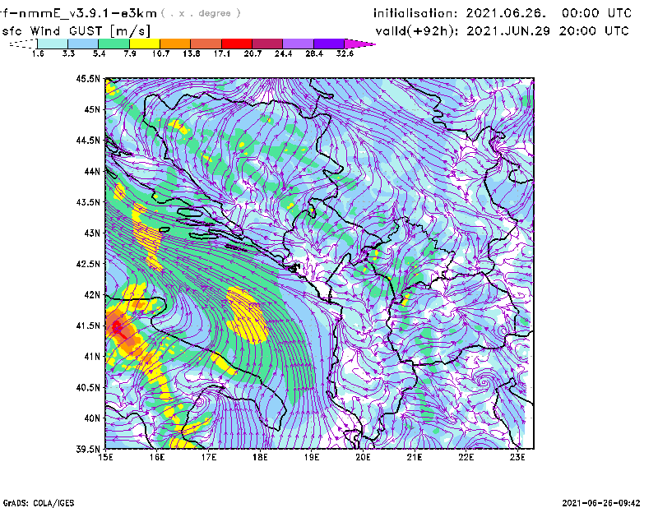Click the violet legend color swatch
The height and width of the screenshot is (508, 658).
pyautogui.click(x=328, y=44)
